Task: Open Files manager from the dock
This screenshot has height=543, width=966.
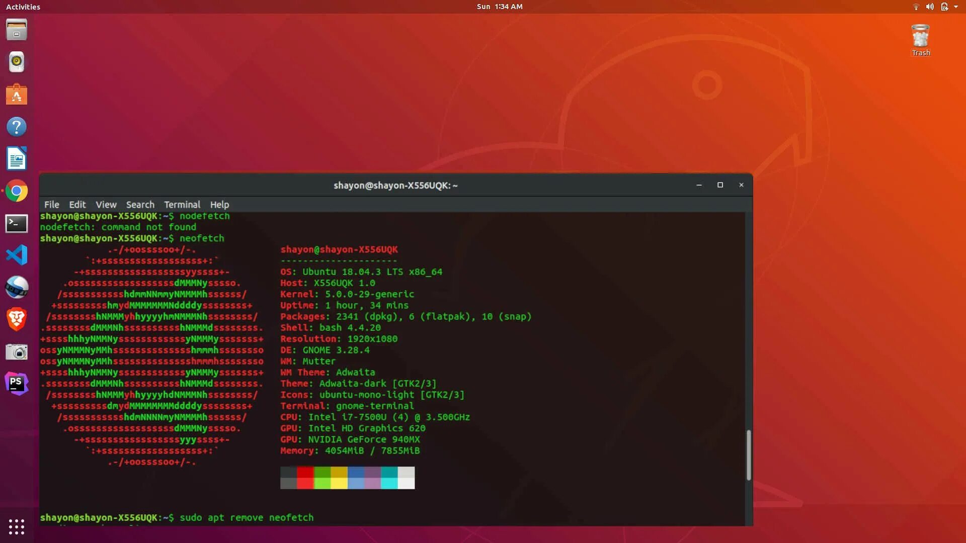Action: pyautogui.click(x=17, y=30)
